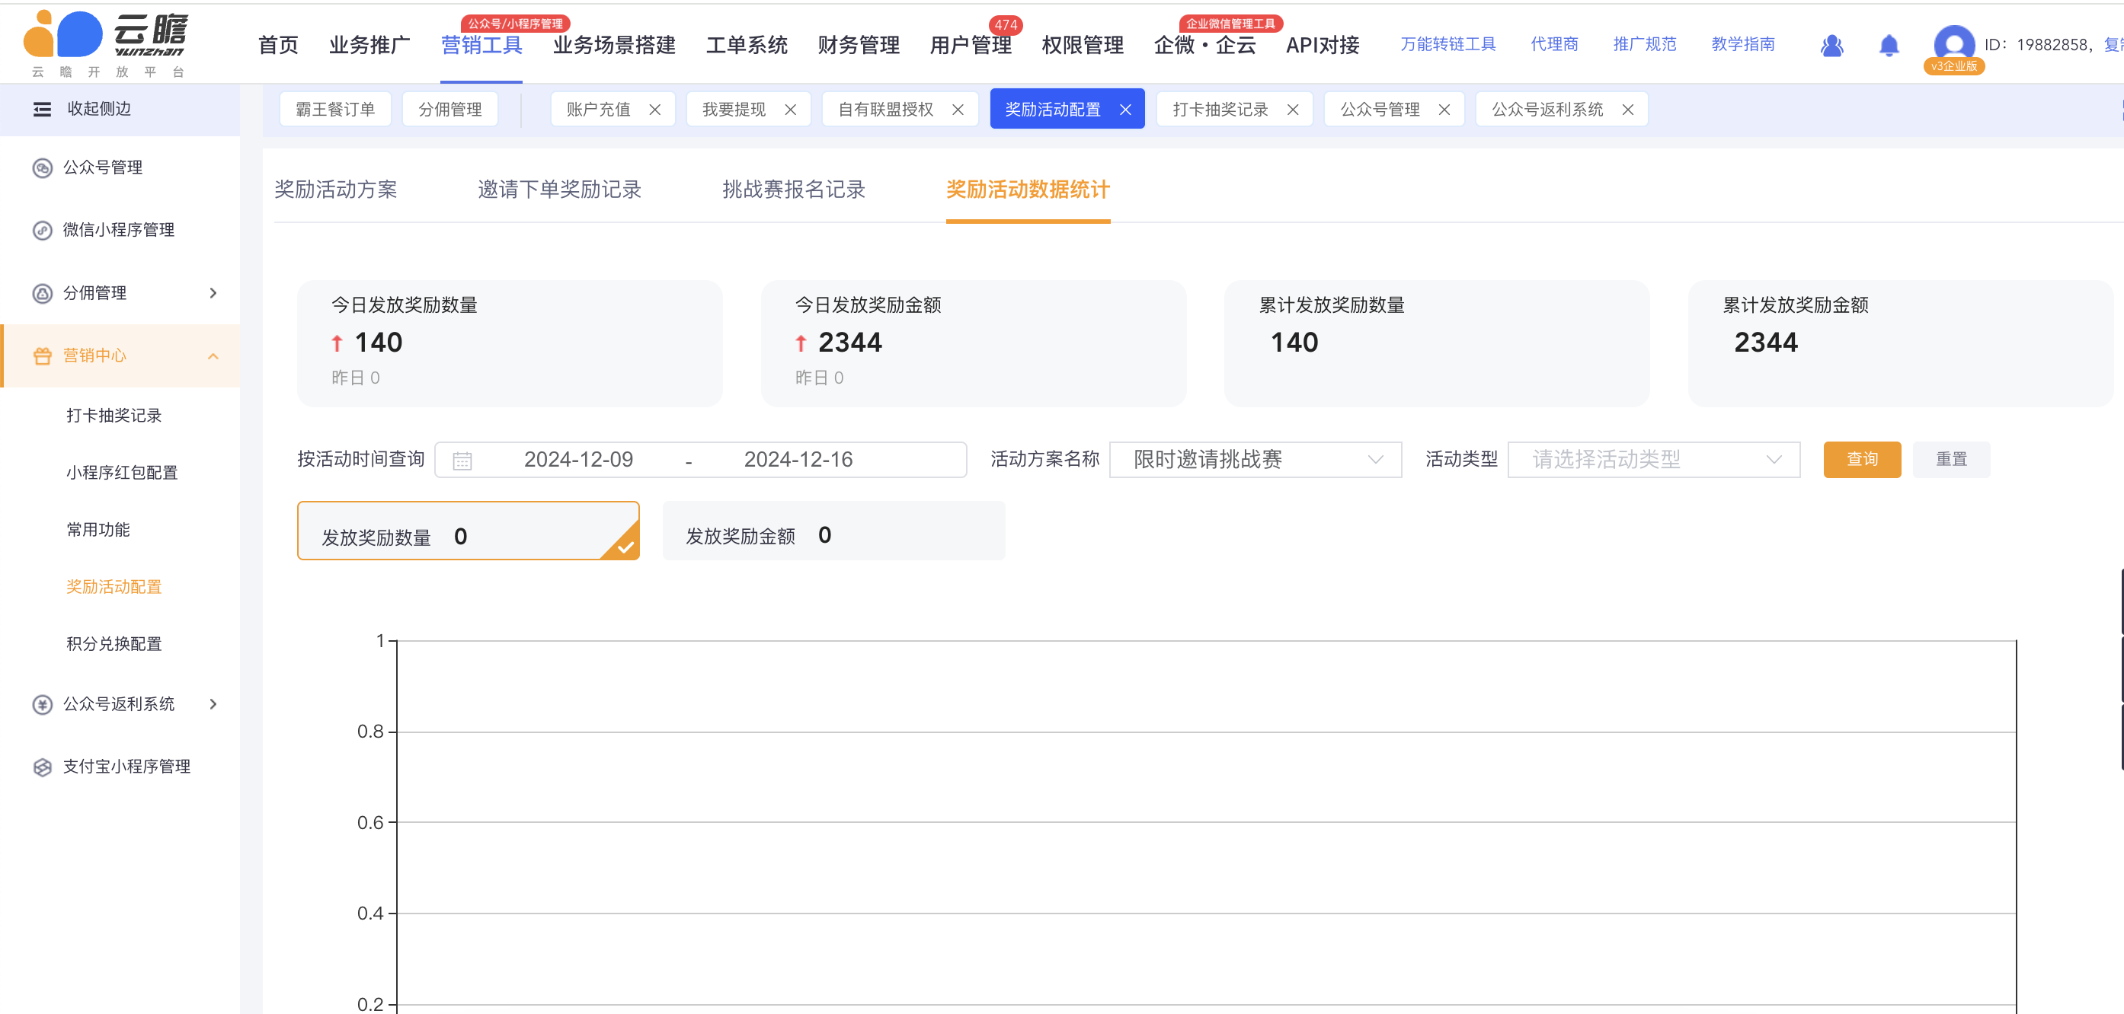This screenshot has height=1014, width=2124.
Task: Open 财务管理 in top navigation
Action: coord(859,46)
